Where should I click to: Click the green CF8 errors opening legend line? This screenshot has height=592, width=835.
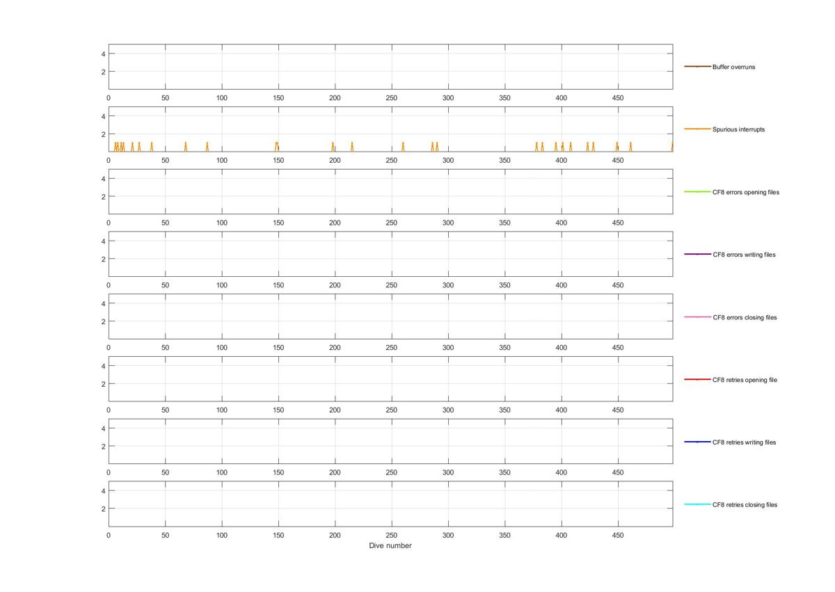pos(697,192)
